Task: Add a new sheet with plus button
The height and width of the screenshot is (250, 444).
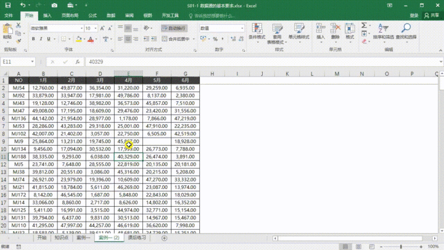Action: (164, 238)
